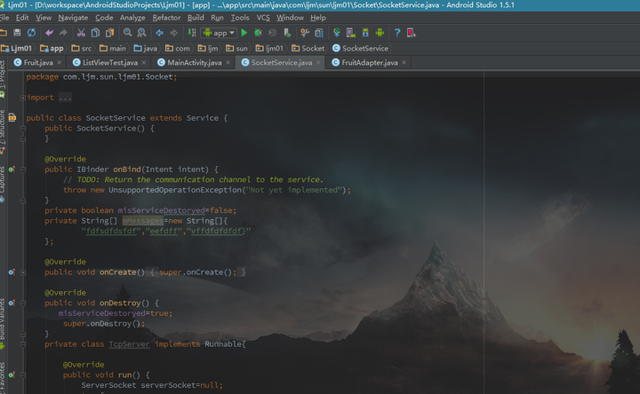
Task: Click the Help question mark icon
Action: pyautogui.click(x=397, y=33)
